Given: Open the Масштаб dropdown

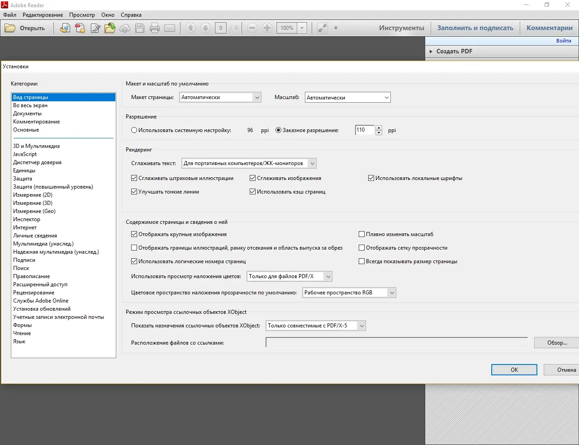Looking at the screenshot, I should (x=348, y=97).
